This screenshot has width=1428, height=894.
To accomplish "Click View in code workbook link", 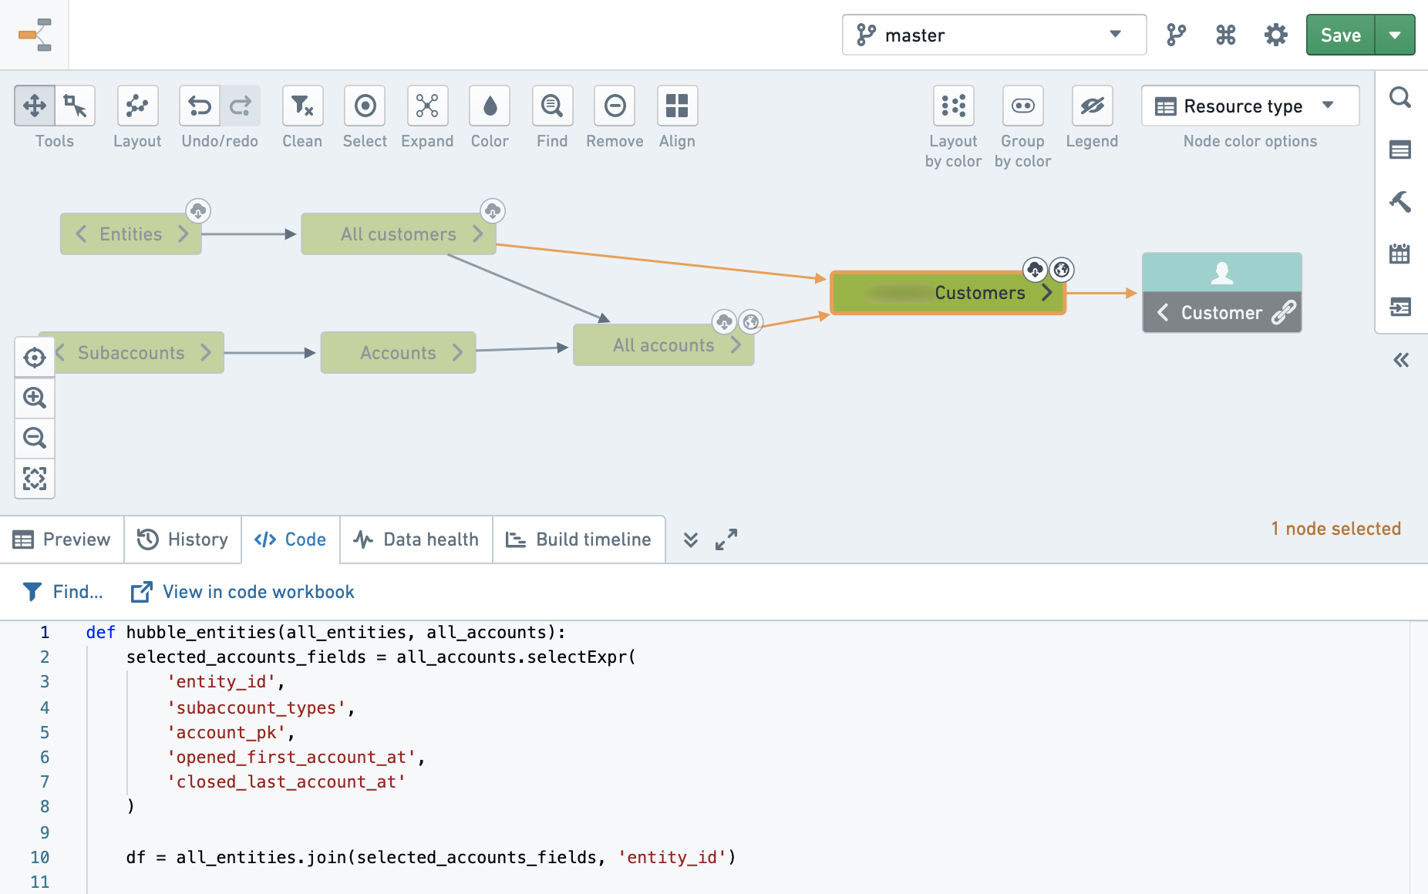I will [x=243, y=592].
